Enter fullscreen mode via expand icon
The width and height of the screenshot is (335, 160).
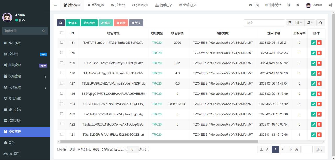[x=298, y=5]
